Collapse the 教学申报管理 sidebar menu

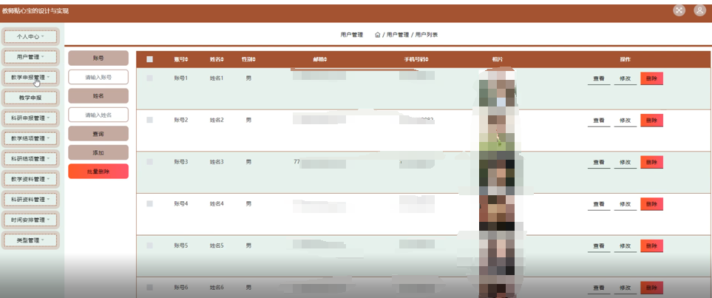coord(30,77)
